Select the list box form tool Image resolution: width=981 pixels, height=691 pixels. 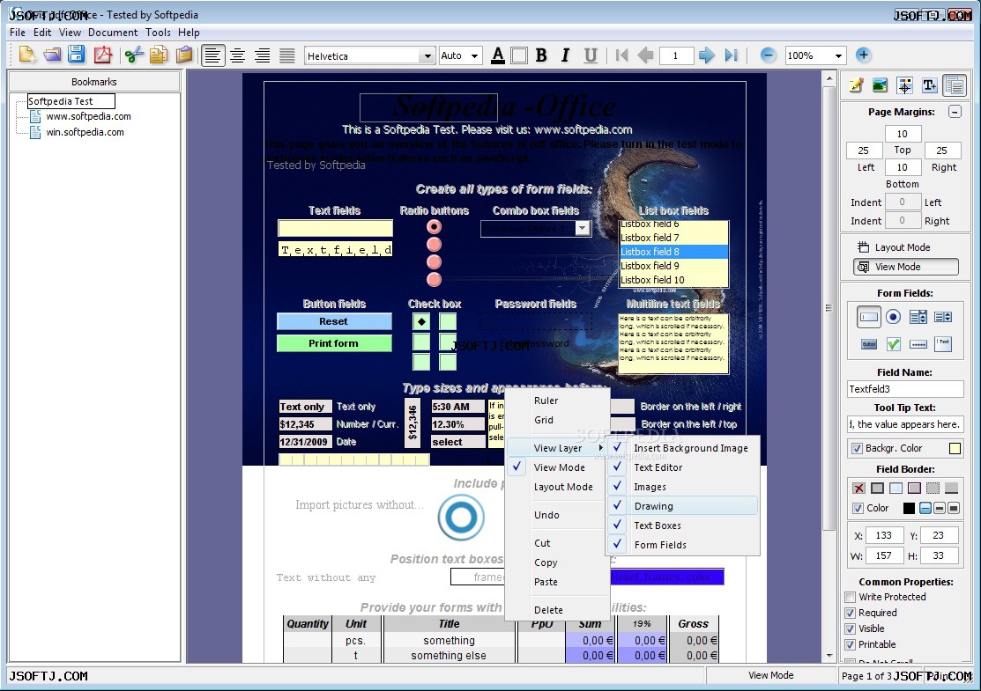coord(943,317)
